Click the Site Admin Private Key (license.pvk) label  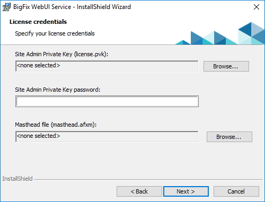61,54
